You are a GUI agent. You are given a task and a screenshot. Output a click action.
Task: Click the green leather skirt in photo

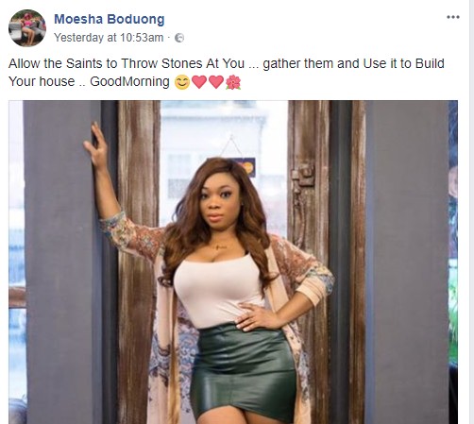(244, 373)
